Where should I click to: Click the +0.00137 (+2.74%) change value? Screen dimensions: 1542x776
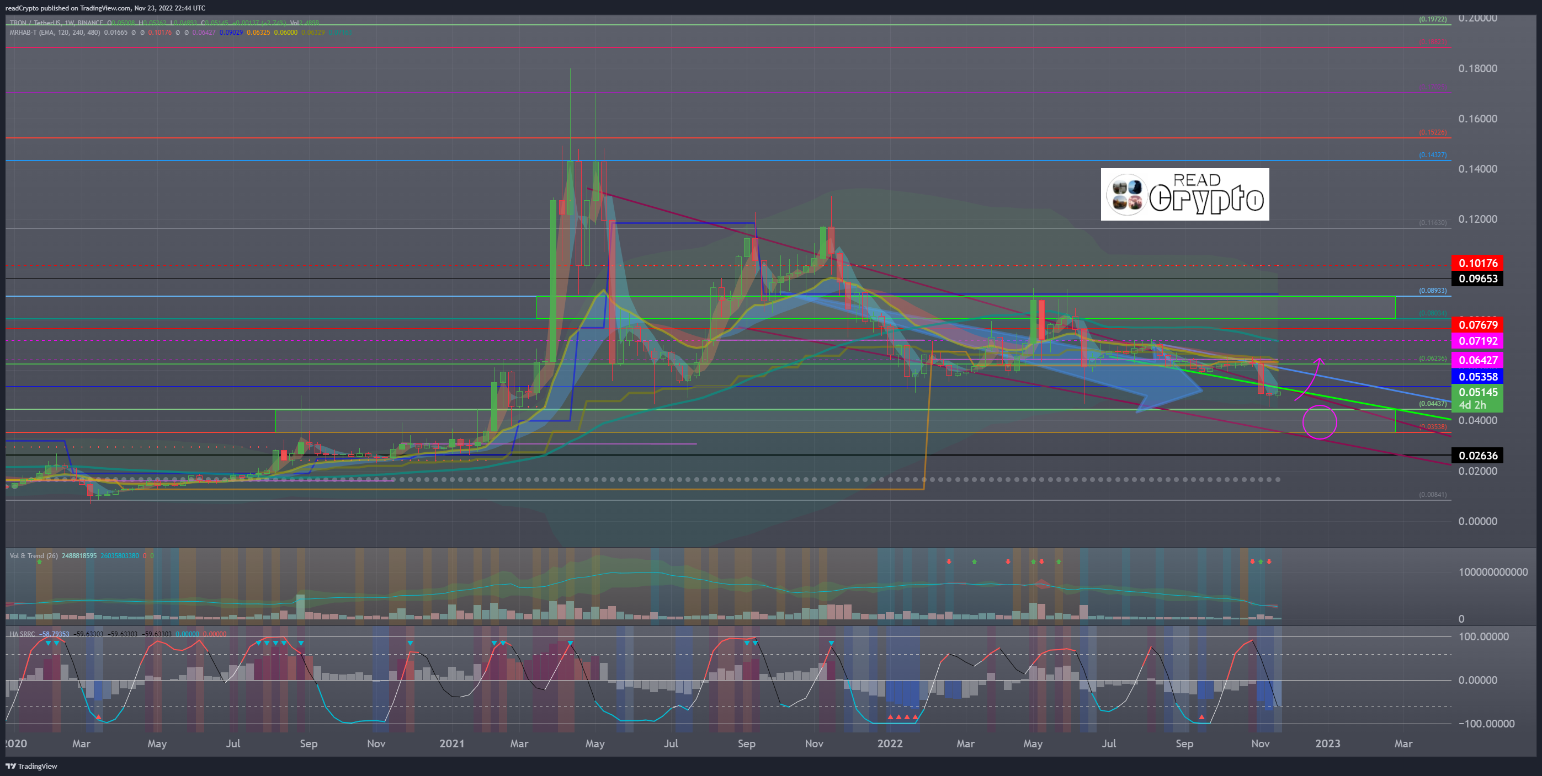[x=260, y=23]
